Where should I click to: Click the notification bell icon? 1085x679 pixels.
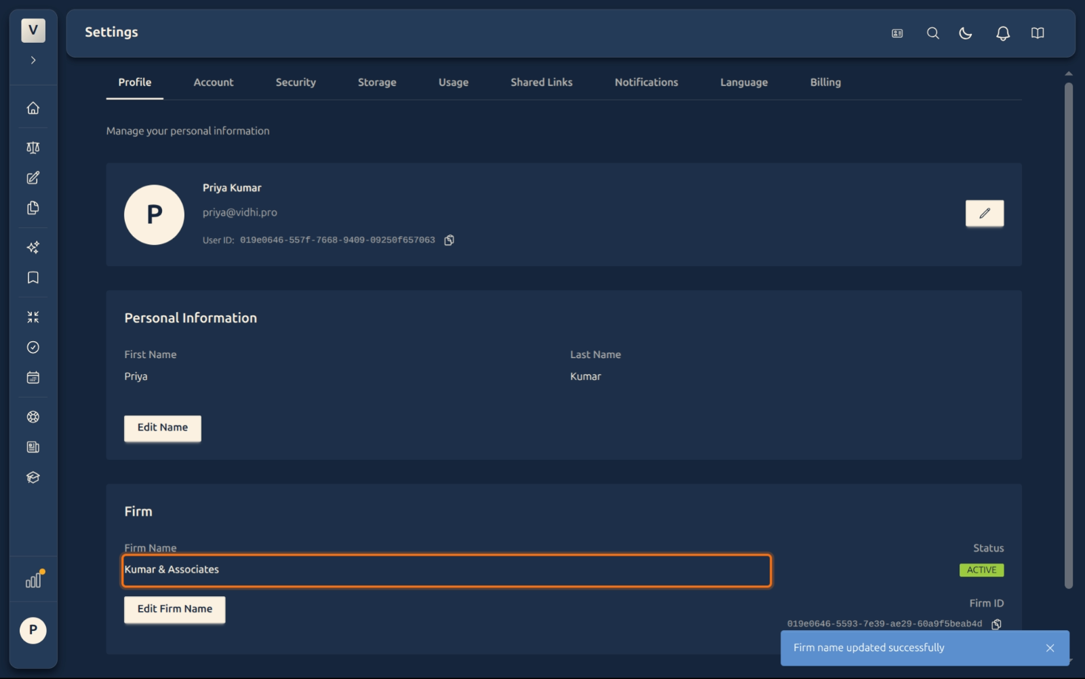(x=1002, y=33)
